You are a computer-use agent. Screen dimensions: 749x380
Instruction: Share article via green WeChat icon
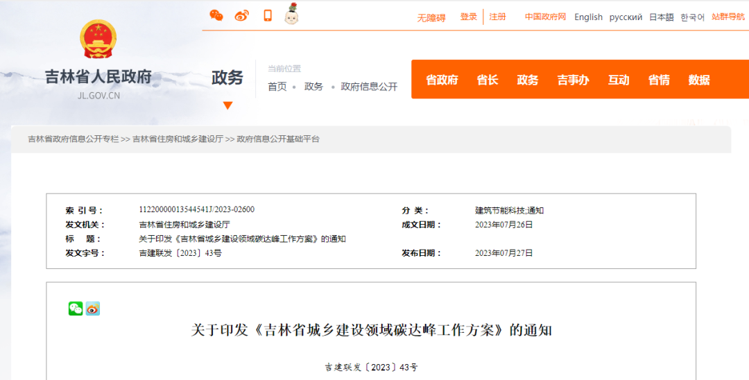(x=76, y=309)
